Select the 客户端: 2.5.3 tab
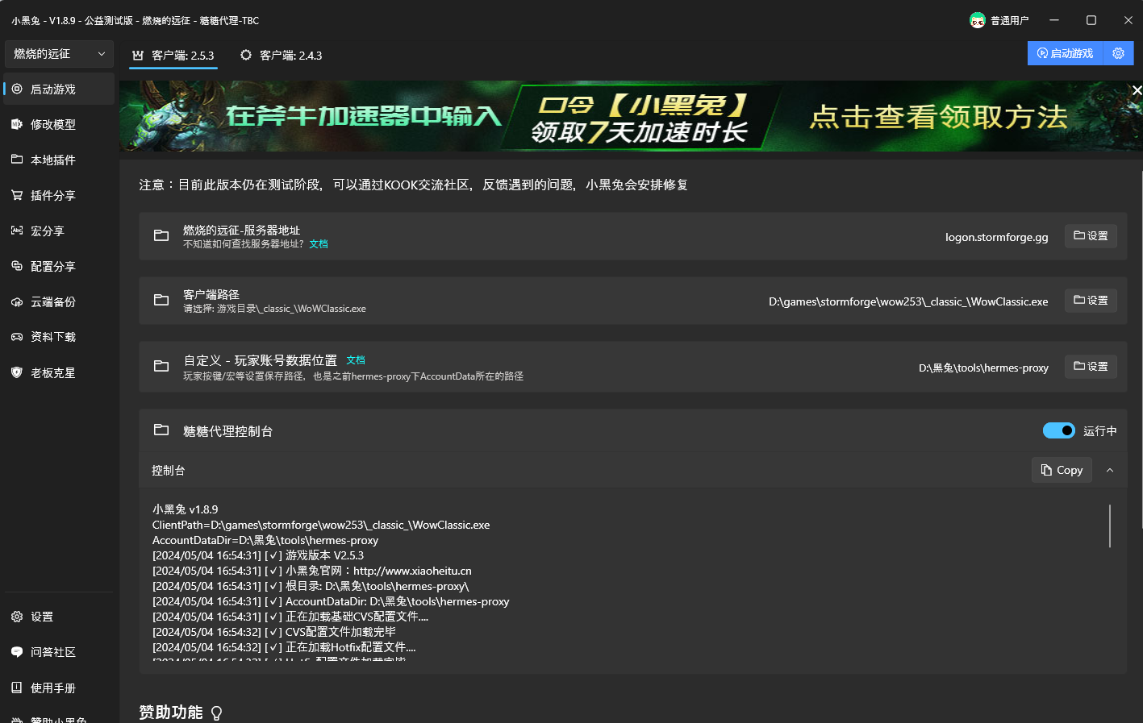1143x723 pixels. tap(173, 56)
